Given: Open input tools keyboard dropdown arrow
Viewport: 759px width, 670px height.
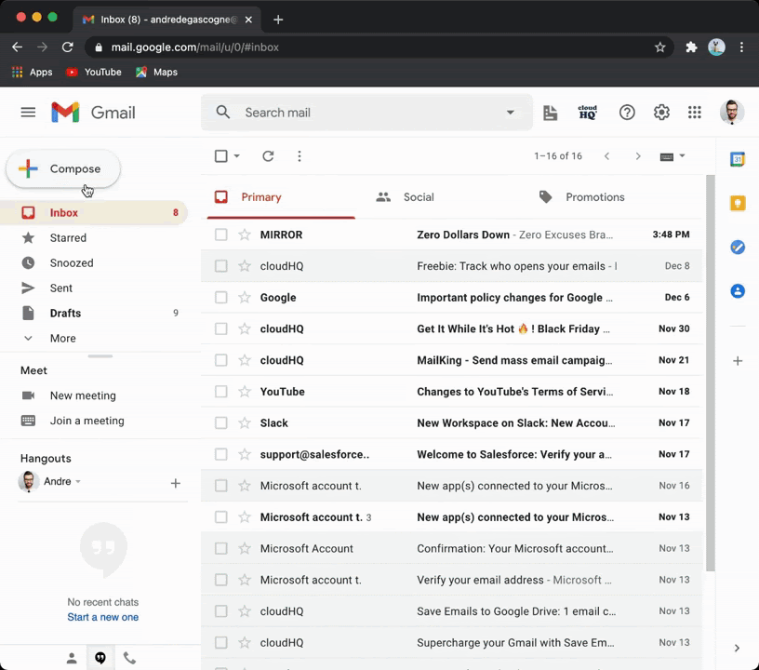Looking at the screenshot, I should pos(682,156).
